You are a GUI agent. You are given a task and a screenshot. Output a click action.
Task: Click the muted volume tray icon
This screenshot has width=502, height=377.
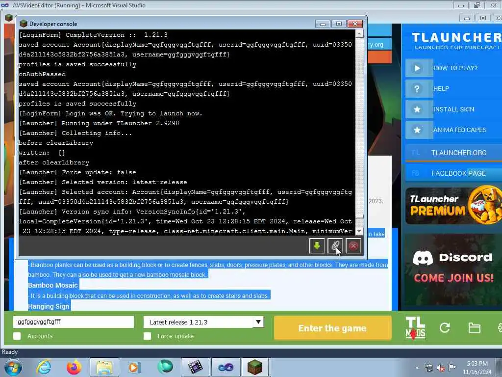point(441,368)
